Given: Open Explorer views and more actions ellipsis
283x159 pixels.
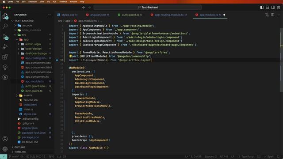Looking at the screenshot, I should [50, 15].
